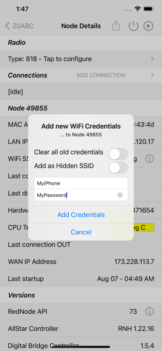Screen dimensions: 162x351
Task: Clear the password field text
Action: coord(120,195)
